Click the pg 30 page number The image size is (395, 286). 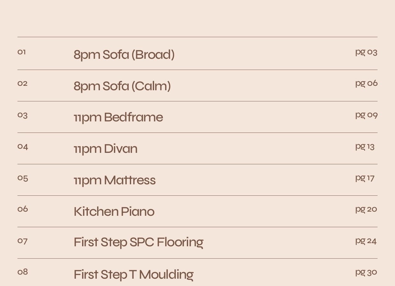click(366, 272)
